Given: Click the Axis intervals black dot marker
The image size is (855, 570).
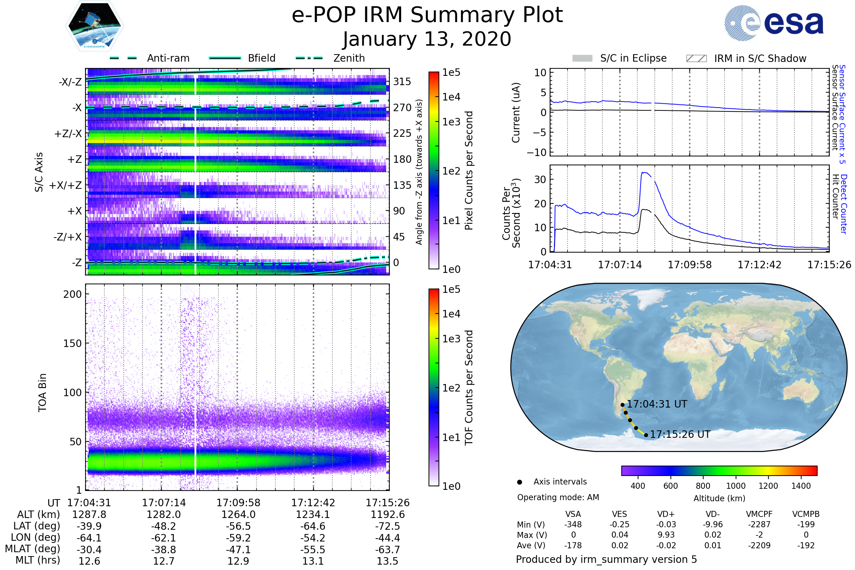Looking at the screenshot, I should pos(519,482).
